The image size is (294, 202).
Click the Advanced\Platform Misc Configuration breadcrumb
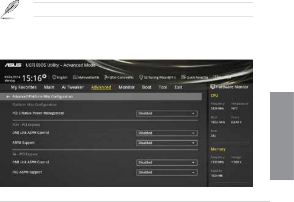tap(42, 97)
